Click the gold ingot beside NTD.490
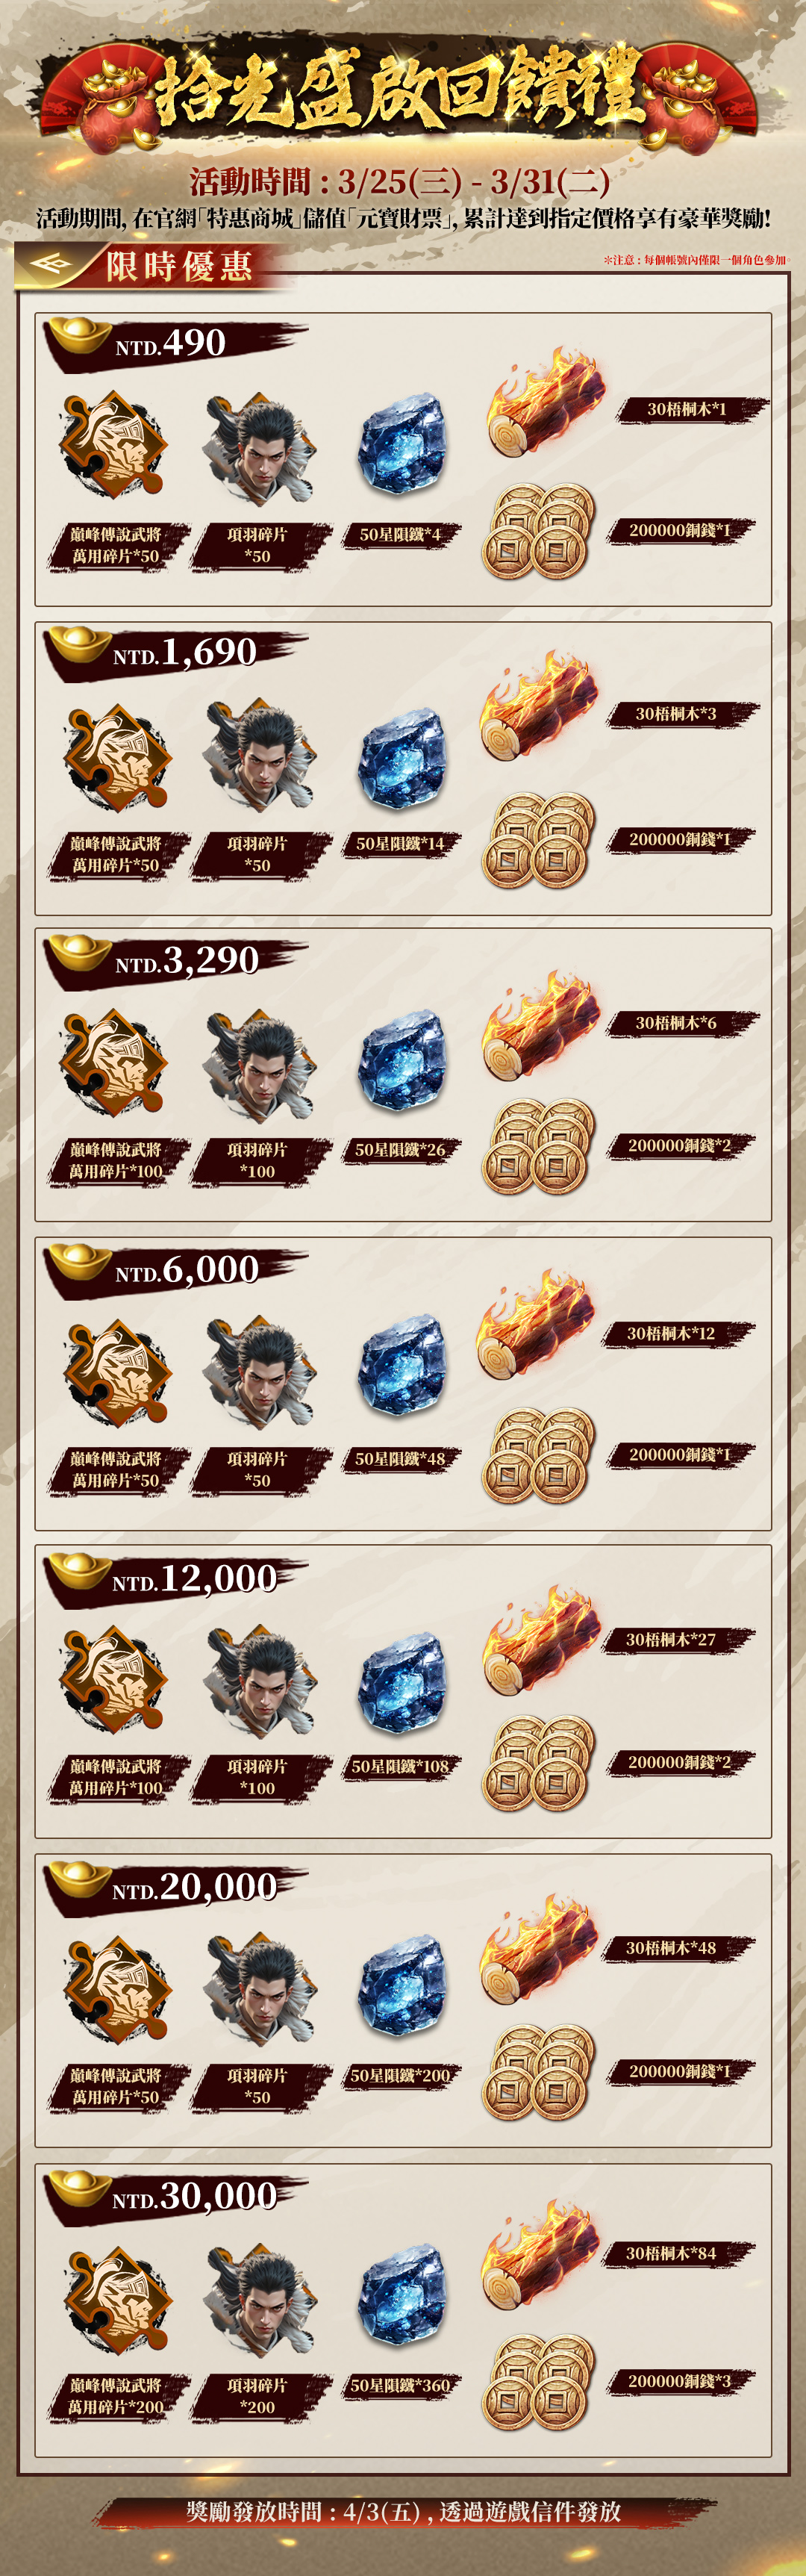 click(x=80, y=335)
